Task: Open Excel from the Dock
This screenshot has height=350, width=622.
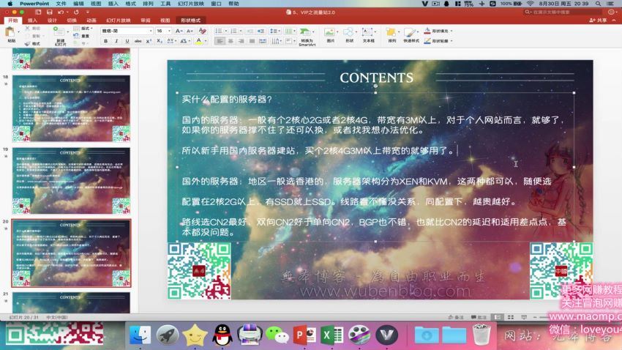Action: pyautogui.click(x=331, y=335)
